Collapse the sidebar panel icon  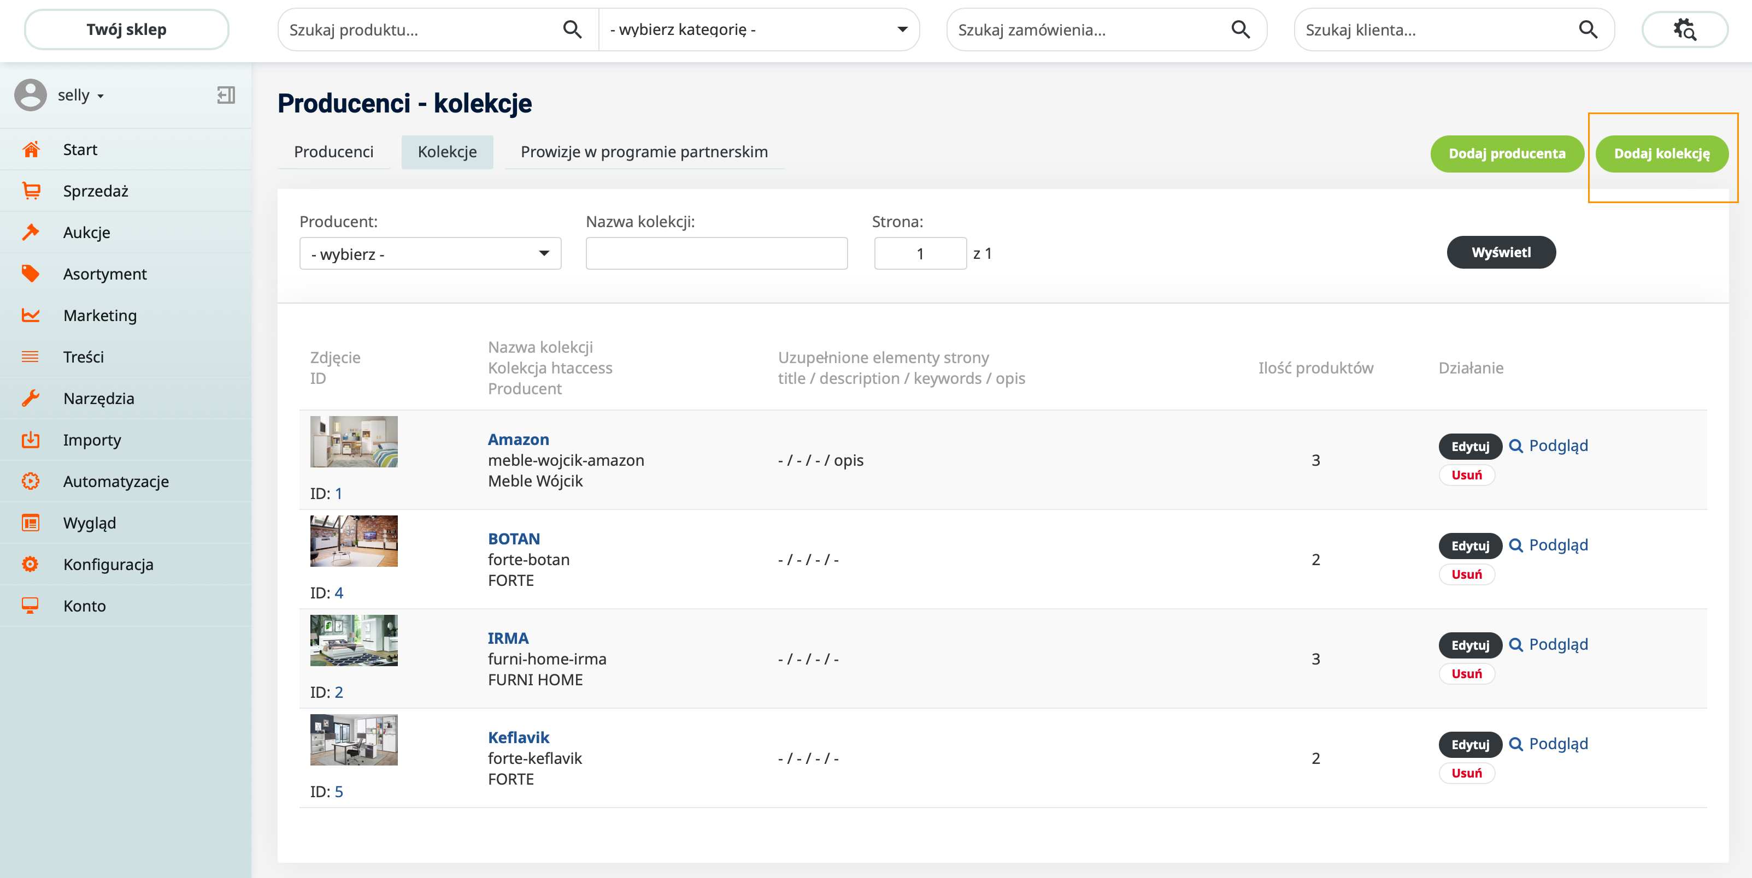click(226, 95)
